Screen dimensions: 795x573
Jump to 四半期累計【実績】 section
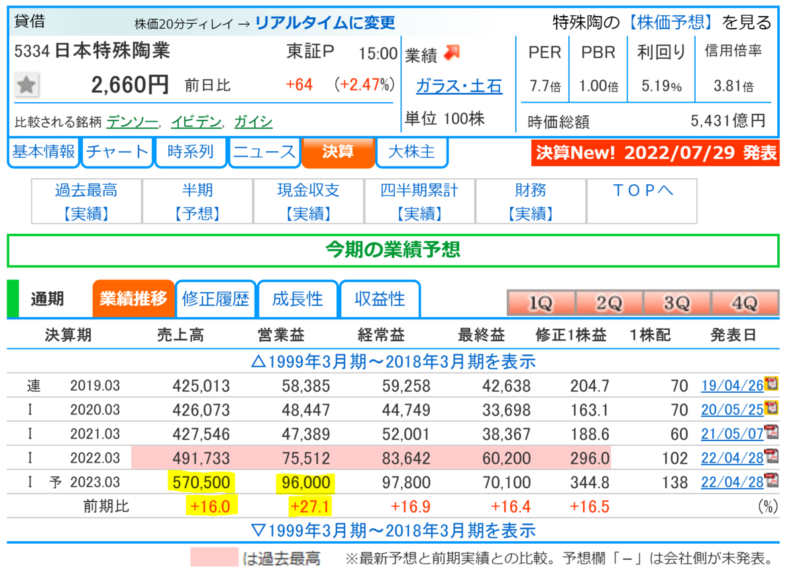pos(419,201)
